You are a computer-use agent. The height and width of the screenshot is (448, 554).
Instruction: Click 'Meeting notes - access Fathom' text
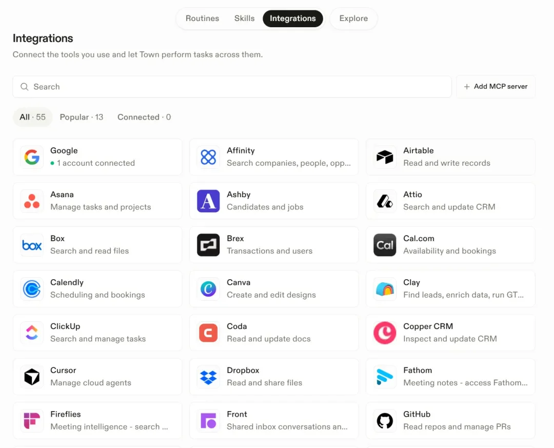465,383
